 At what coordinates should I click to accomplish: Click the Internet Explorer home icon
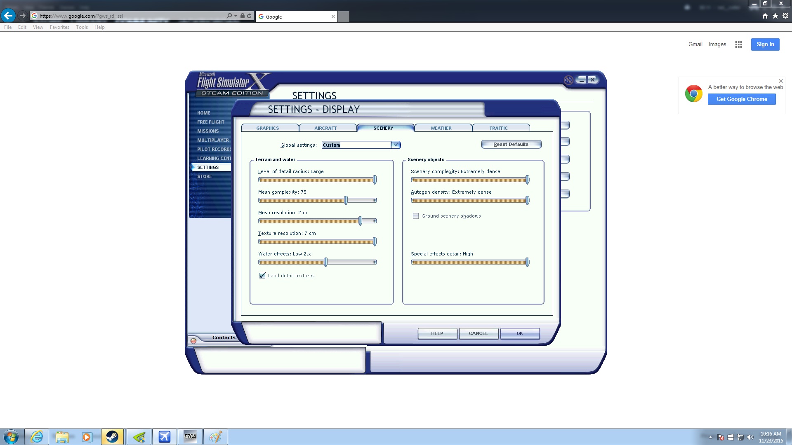tap(765, 16)
